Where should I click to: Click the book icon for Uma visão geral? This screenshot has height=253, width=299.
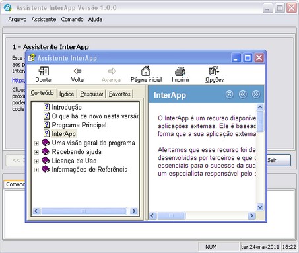click(x=46, y=143)
